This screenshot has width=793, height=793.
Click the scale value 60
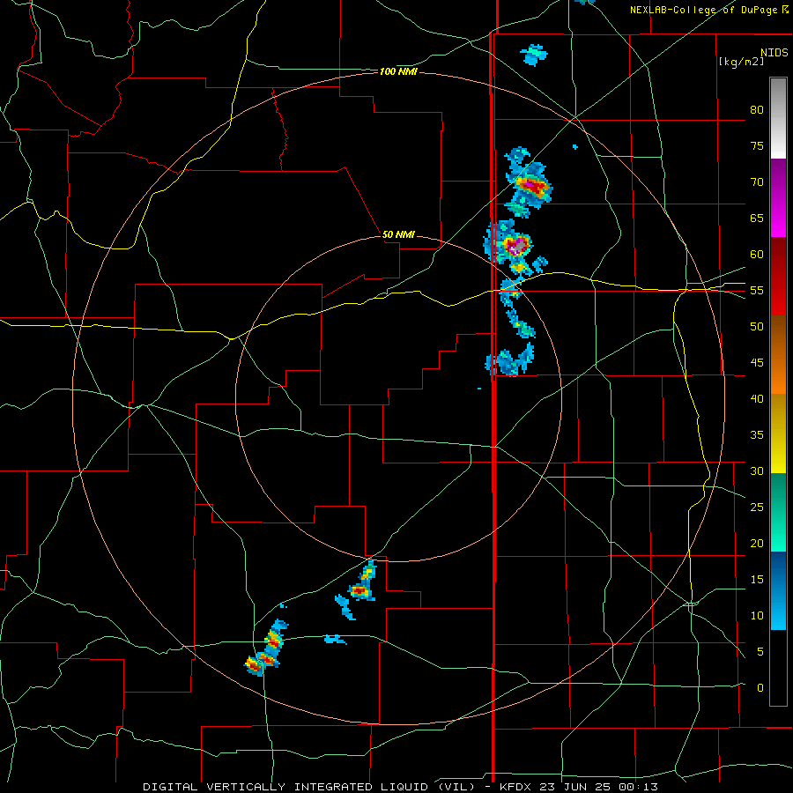click(757, 255)
